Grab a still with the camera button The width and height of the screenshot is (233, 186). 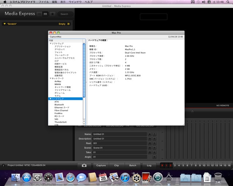coord(84,165)
